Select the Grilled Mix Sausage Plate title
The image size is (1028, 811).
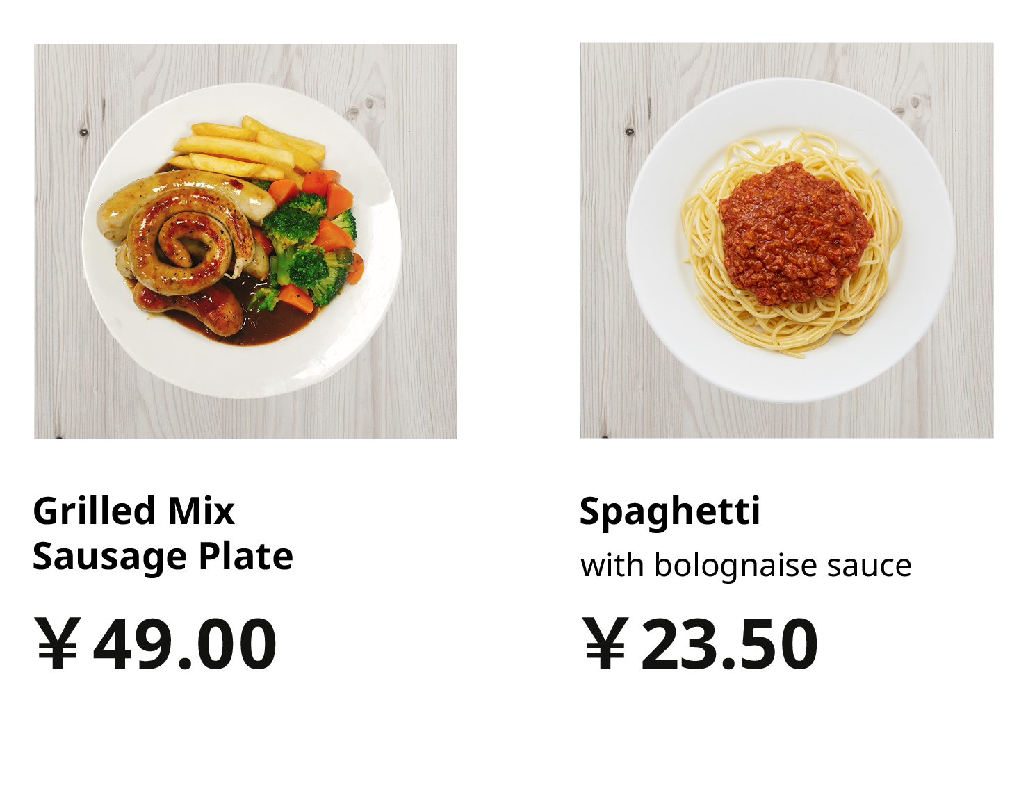163,534
